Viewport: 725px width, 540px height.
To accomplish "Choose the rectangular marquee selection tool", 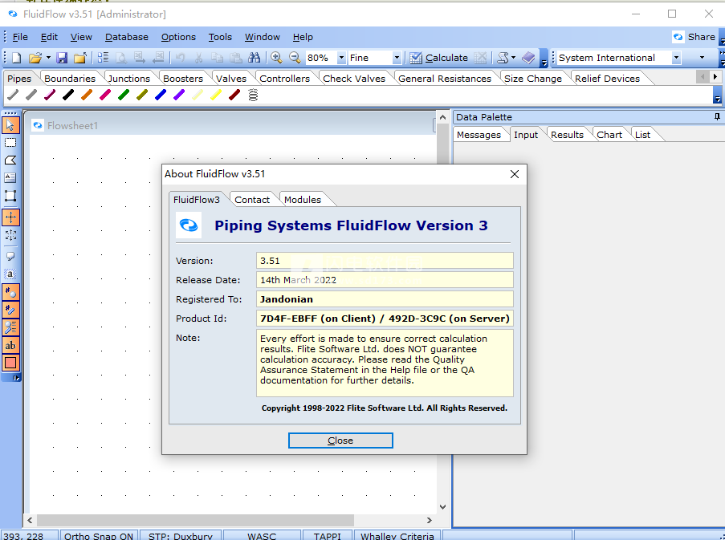I will (10, 143).
